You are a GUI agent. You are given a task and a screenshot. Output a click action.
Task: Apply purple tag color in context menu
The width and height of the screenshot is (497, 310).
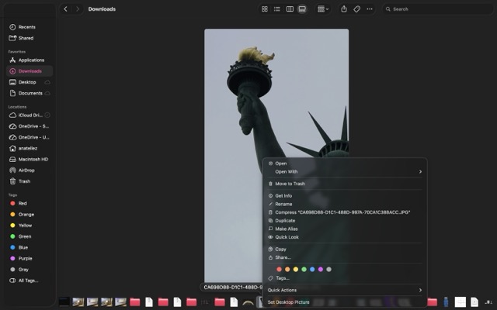321,269
